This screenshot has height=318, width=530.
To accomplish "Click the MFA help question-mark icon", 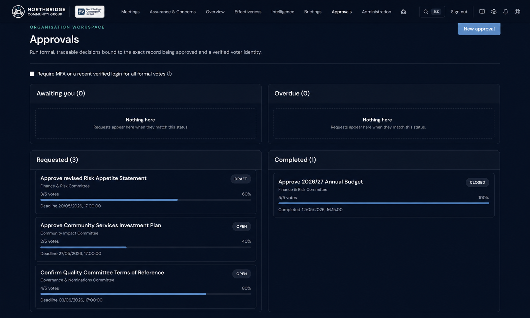I will tap(169, 74).
